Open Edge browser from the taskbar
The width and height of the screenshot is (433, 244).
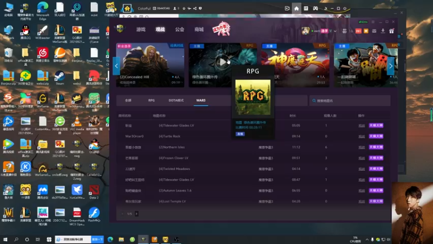[110, 240]
